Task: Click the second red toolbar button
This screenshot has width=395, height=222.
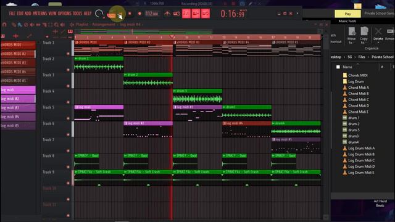Action: click(x=196, y=14)
